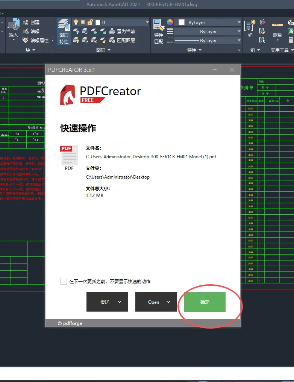Check the don't-show-quick-actions checkbox
Screen dimensions: 294x382
click(x=63, y=281)
